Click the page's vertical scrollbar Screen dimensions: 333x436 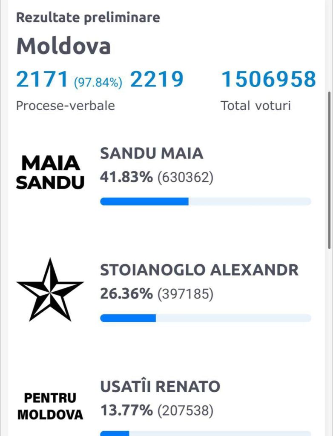(329, 170)
